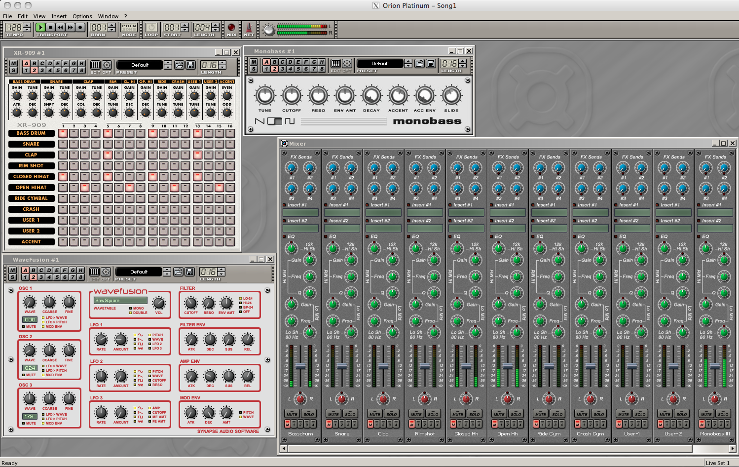Activate the first Bass Drum step

tap(63, 133)
